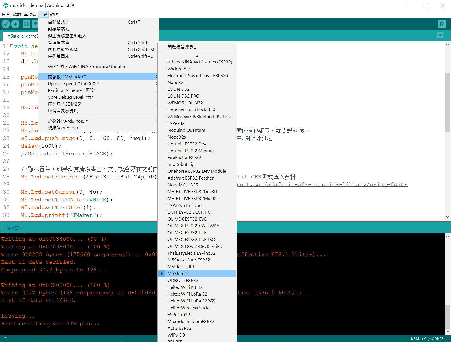Select Hornbill ESP32 Dev board

coord(197,144)
